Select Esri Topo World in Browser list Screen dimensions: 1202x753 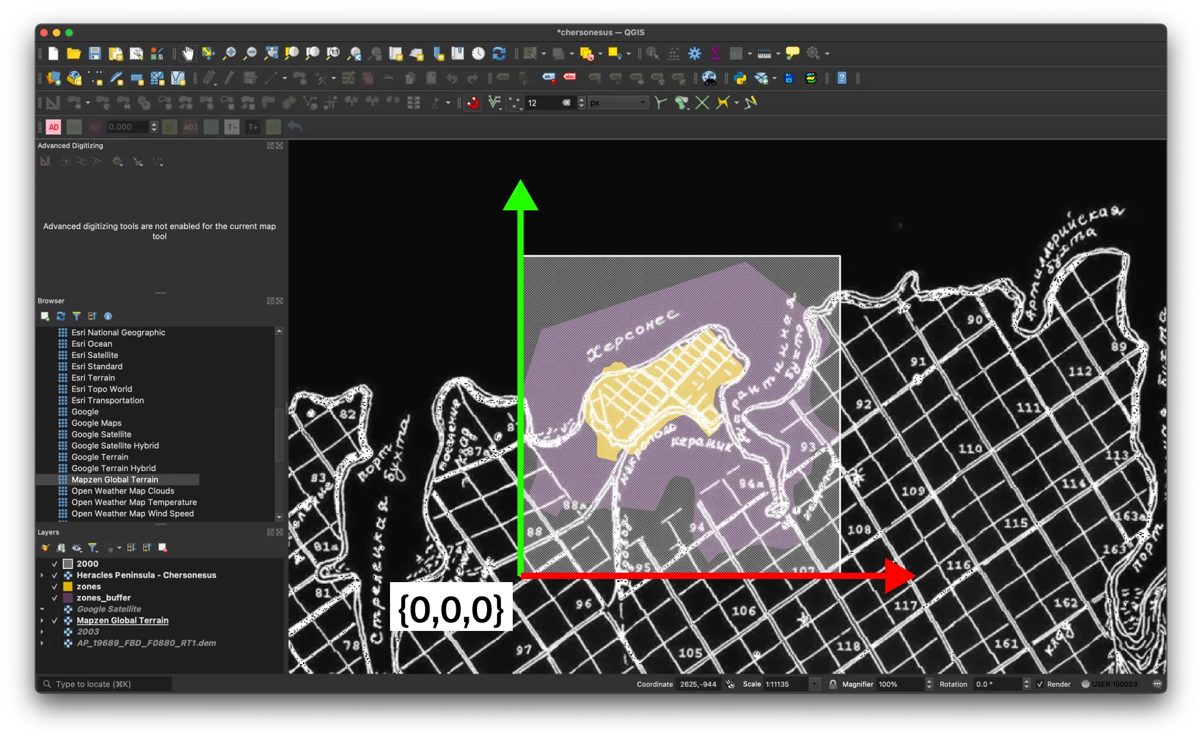(x=101, y=389)
